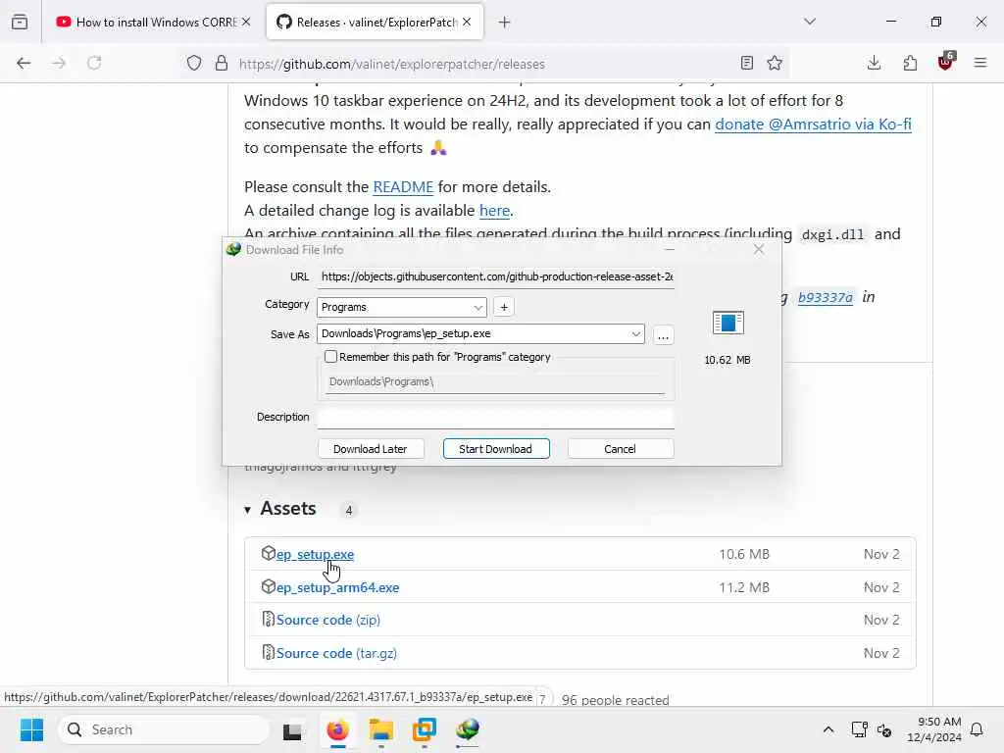
Task: Collapse the Assets section triangle
Action: coord(247,510)
